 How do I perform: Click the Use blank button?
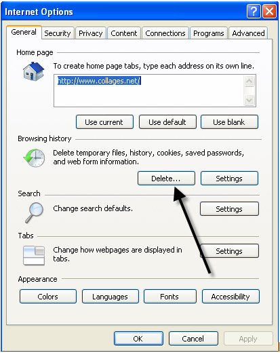pos(229,122)
